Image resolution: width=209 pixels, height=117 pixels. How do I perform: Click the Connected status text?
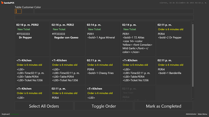(15, 114)
